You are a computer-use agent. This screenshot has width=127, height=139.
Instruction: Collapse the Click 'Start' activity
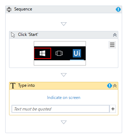click(x=115, y=35)
